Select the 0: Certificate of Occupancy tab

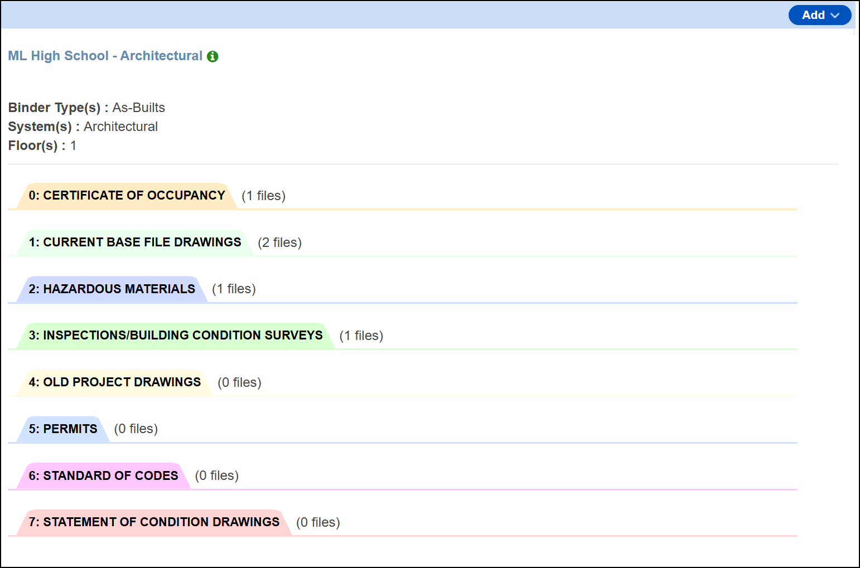coord(127,196)
